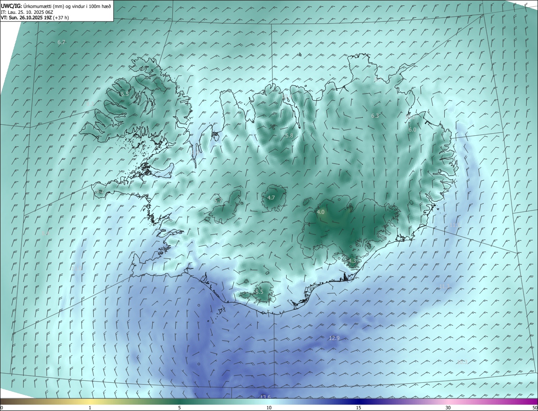Click the 6.7 value label over the northwest sea
Viewport: 538px width, 411px height.
click(61, 42)
